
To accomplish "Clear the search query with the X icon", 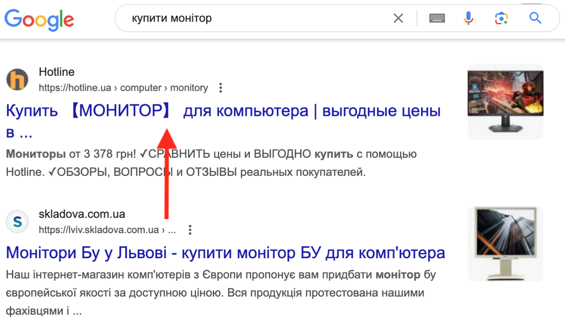I will (x=398, y=18).
